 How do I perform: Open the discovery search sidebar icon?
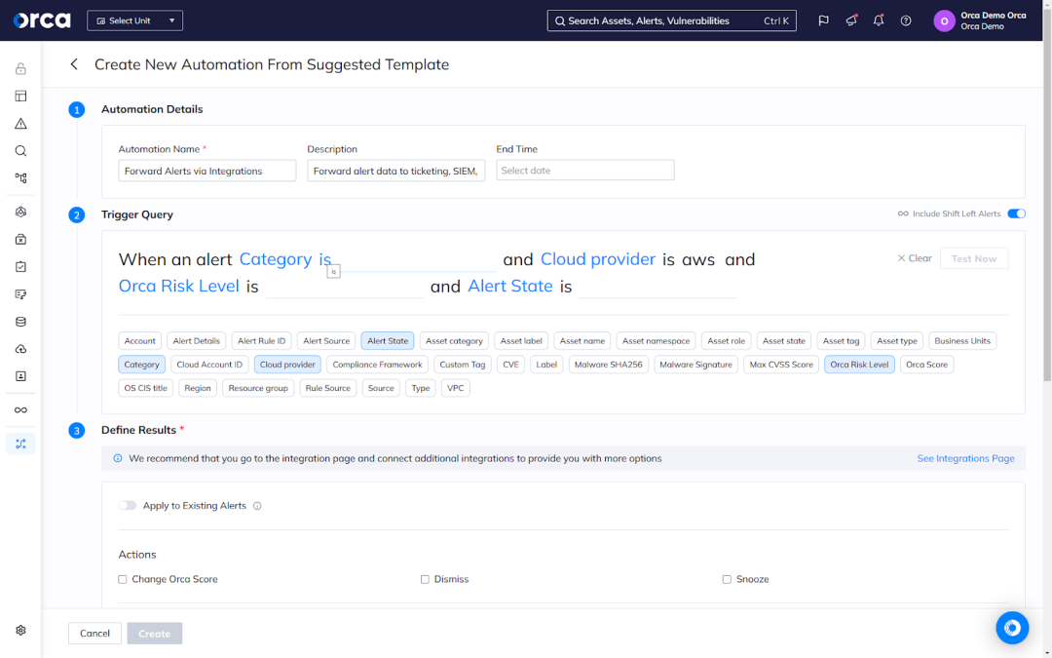click(x=20, y=151)
